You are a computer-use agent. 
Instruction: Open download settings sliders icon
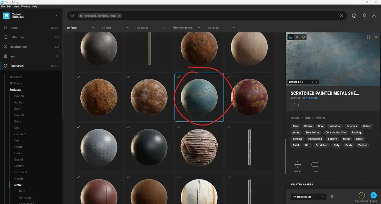(x=332, y=197)
